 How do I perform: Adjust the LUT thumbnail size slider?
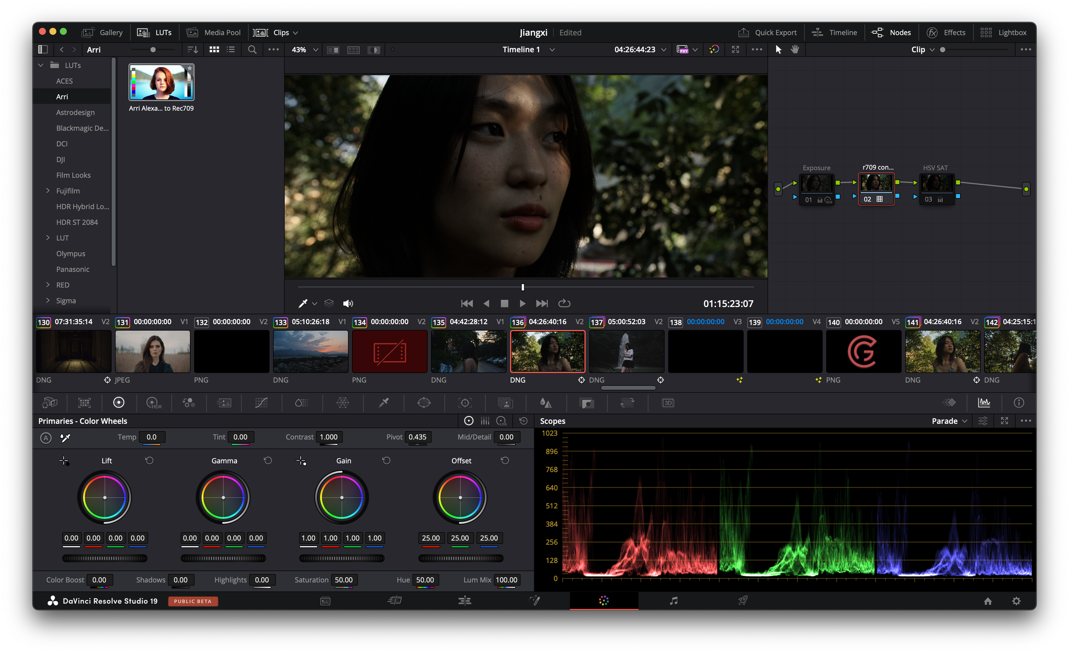152,50
